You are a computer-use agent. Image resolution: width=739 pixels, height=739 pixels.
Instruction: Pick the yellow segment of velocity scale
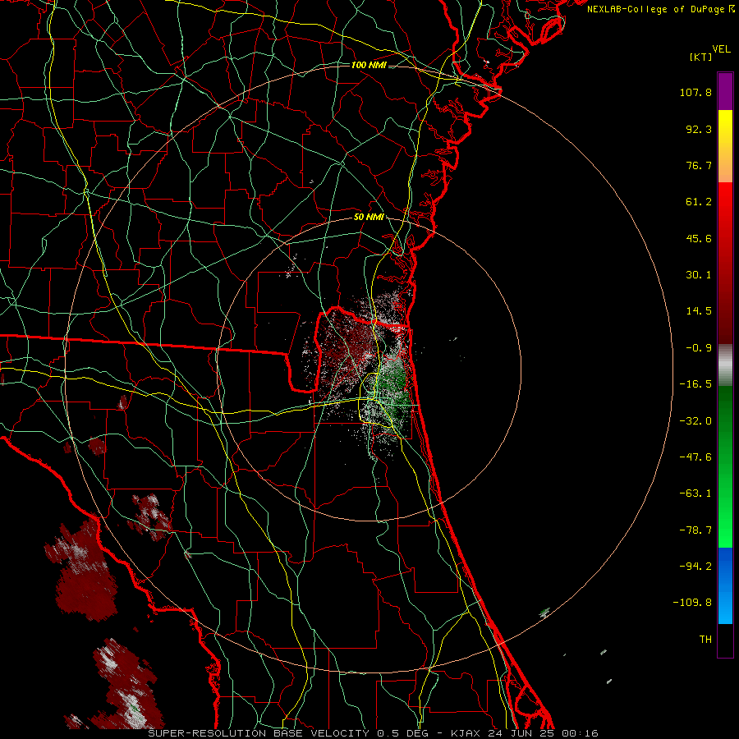pos(725,146)
